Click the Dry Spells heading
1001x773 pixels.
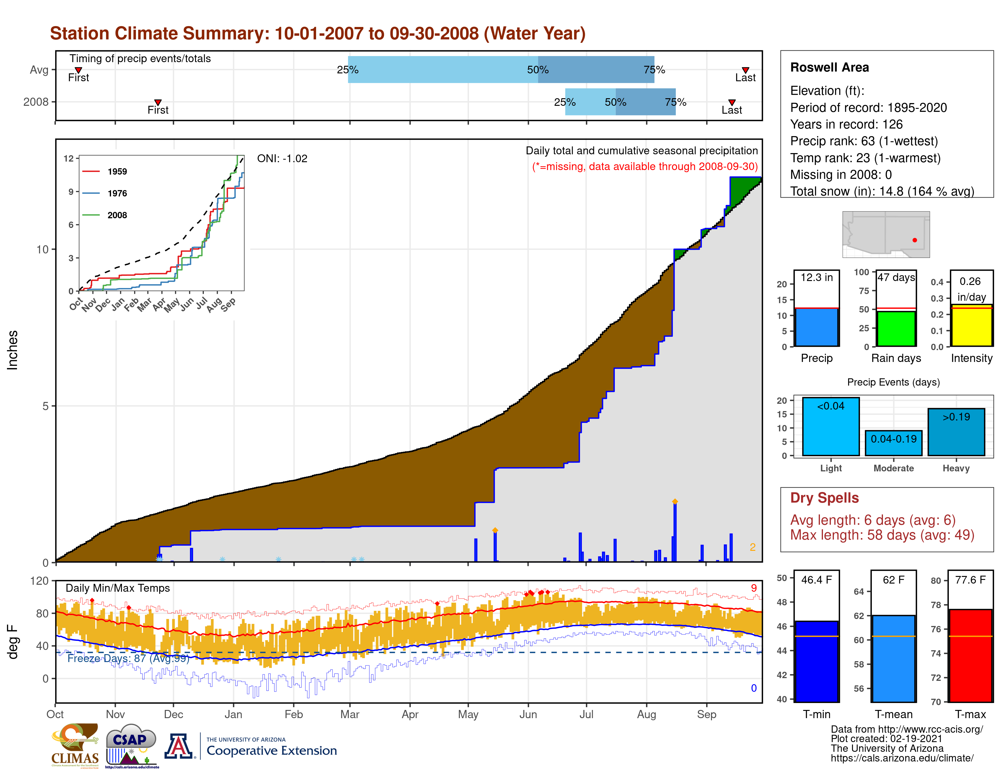click(x=824, y=498)
